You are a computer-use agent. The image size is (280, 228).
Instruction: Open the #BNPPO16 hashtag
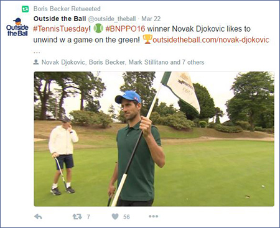click(125, 29)
